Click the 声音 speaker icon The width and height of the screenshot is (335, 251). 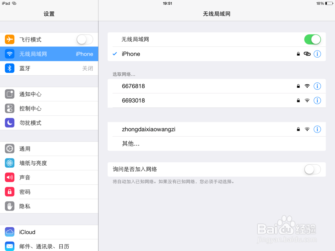(9, 177)
